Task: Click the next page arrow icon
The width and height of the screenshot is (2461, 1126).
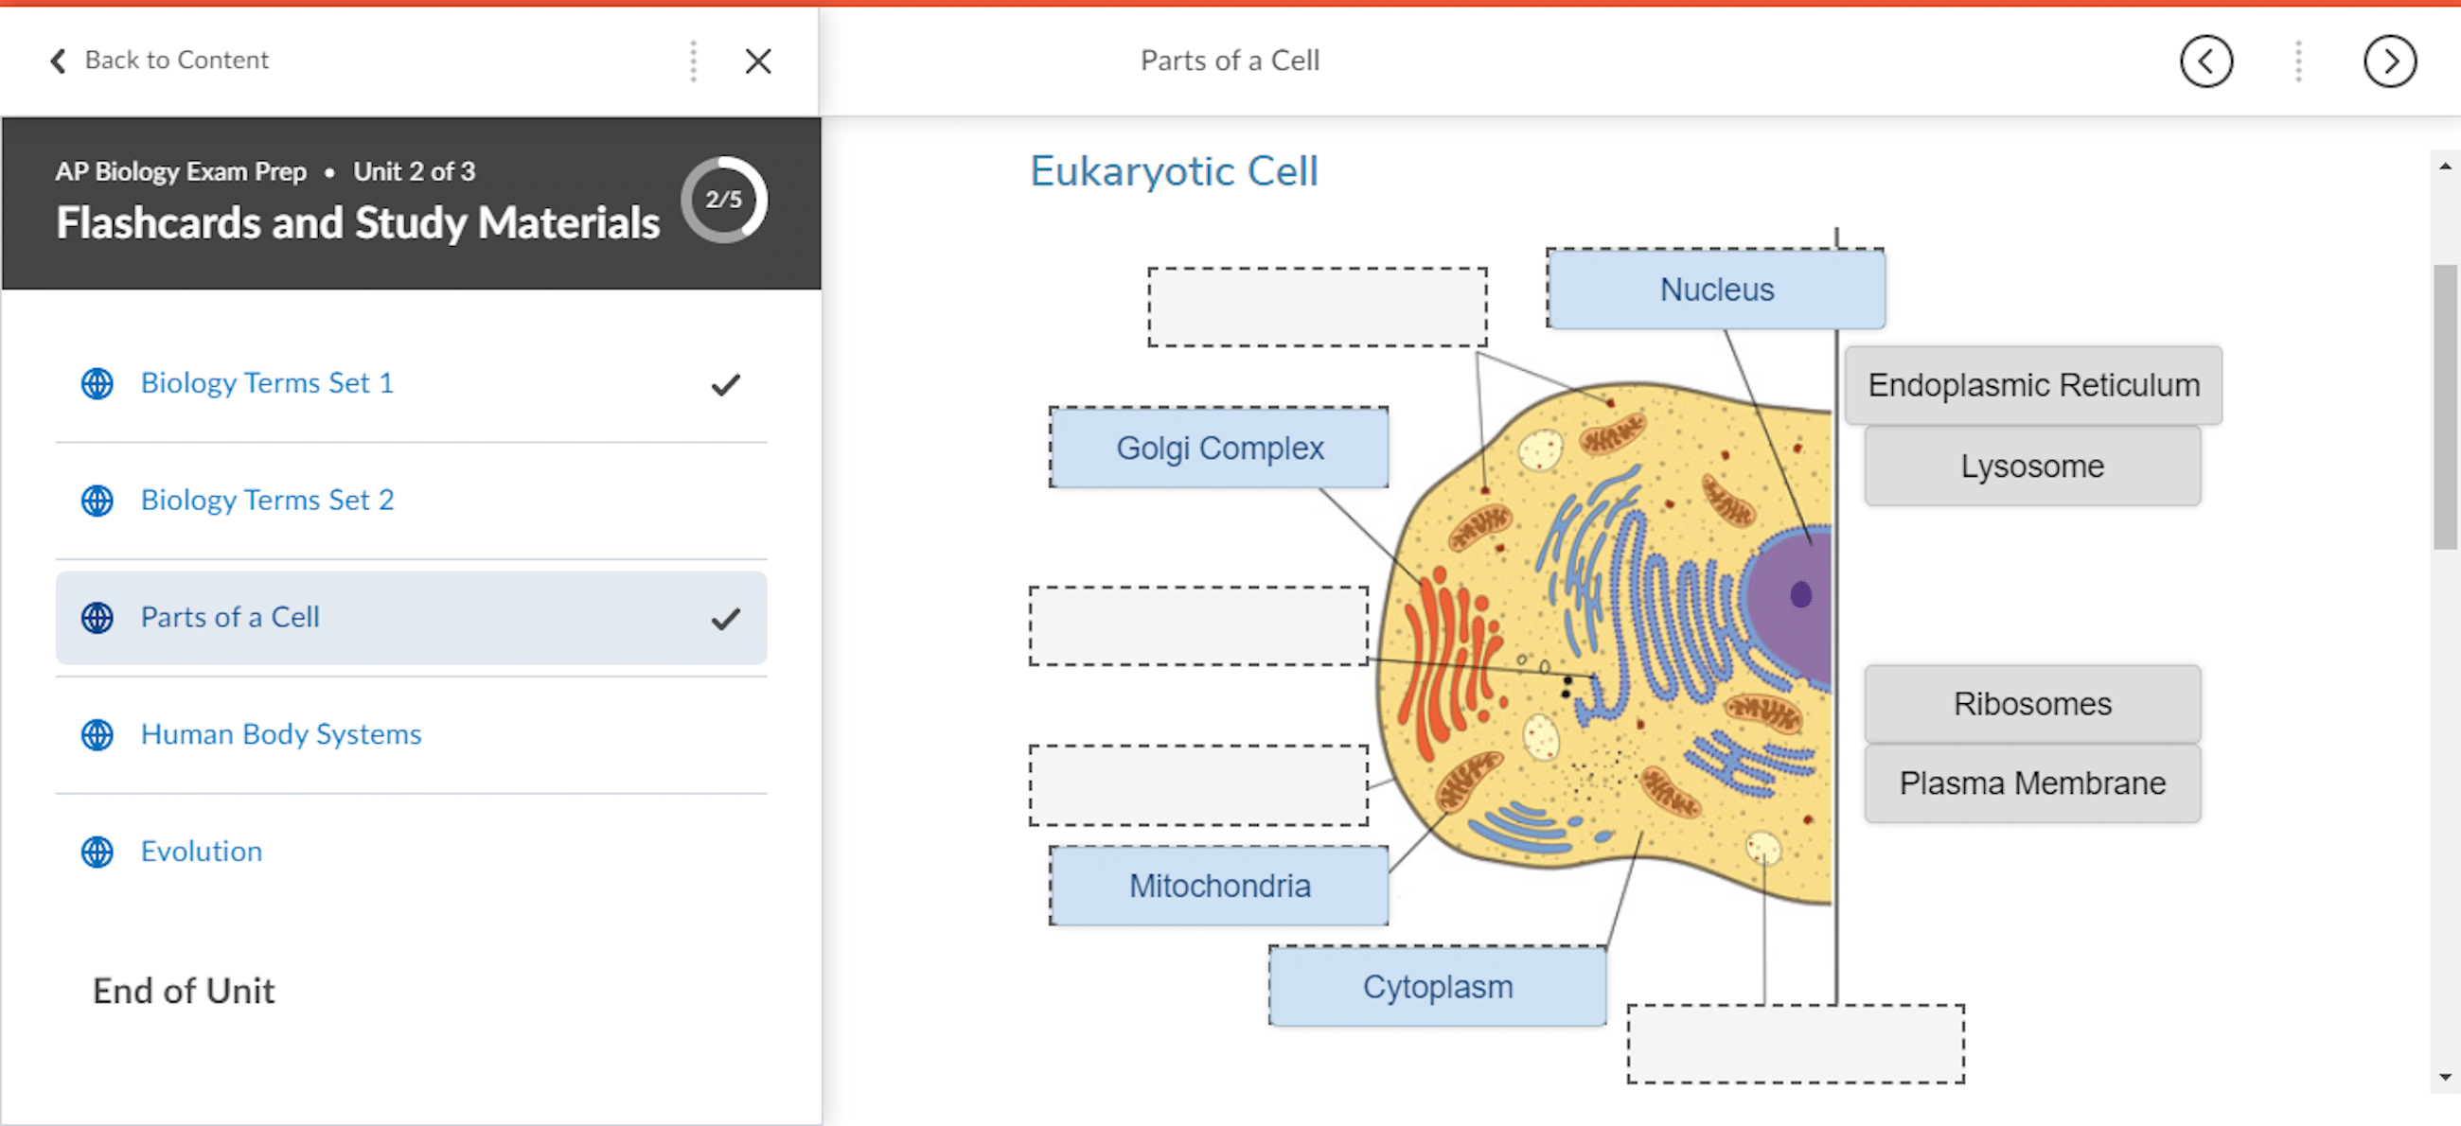Action: pyautogui.click(x=2388, y=62)
